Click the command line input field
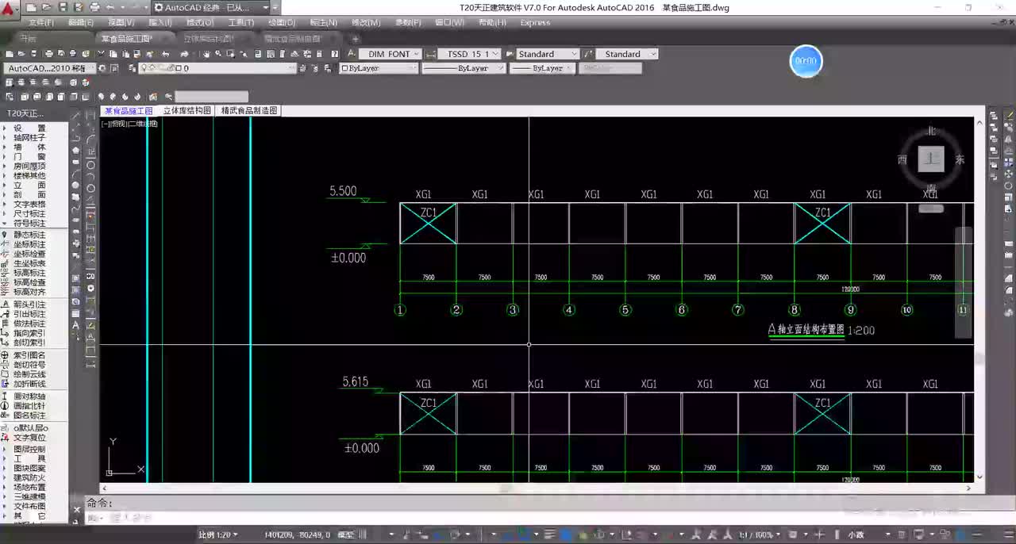This screenshot has height=544, width=1016. coord(532,518)
